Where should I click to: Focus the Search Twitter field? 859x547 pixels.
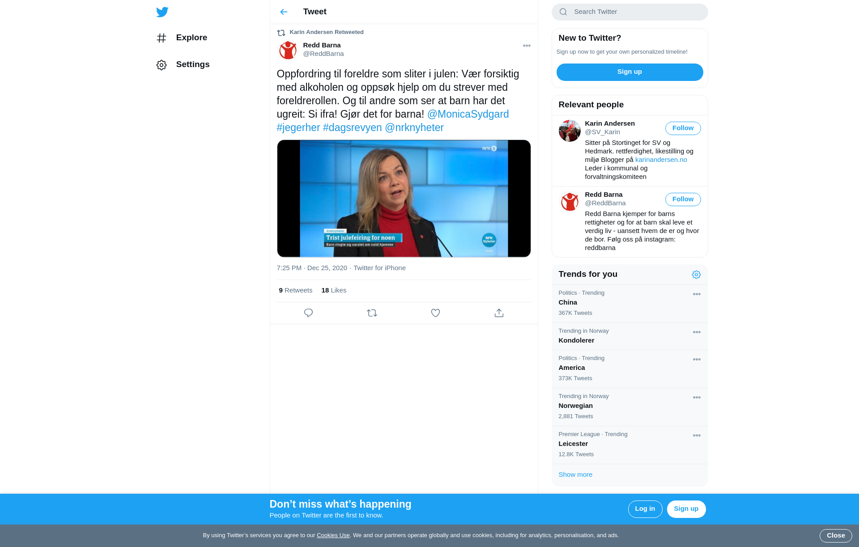point(629,12)
